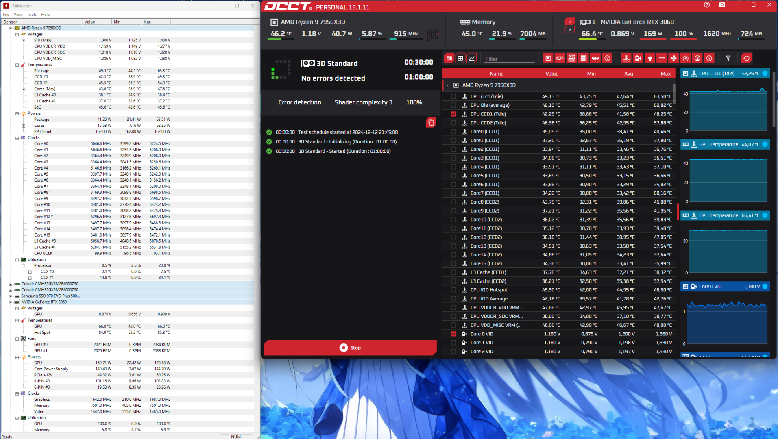Sort OCCT sensors by Name column
778x439 pixels.
tap(497, 74)
